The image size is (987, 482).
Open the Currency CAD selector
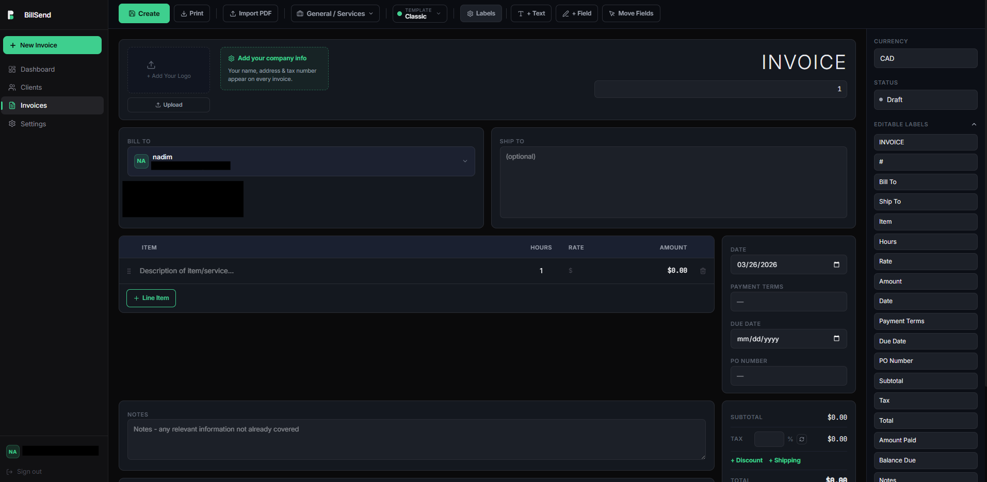pyautogui.click(x=926, y=58)
